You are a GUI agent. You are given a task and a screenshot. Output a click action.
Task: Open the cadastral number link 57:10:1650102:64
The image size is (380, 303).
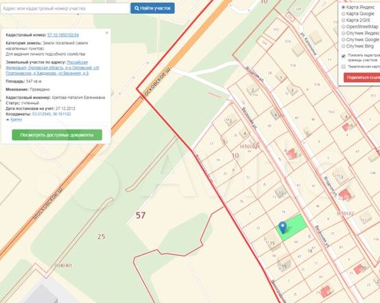pyautogui.click(x=63, y=35)
